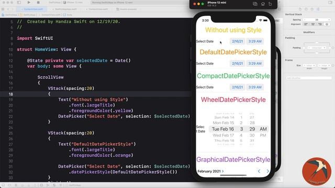This screenshot has height=188, width=335.
Task: Click the project SwiftUIApp breadcrumb
Action: tap(9, 15)
